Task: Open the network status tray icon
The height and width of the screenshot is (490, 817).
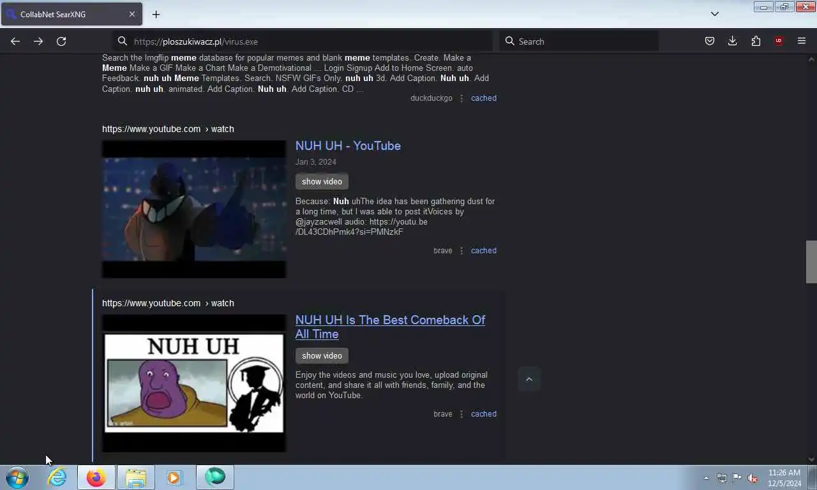Action: click(x=722, y=478)
